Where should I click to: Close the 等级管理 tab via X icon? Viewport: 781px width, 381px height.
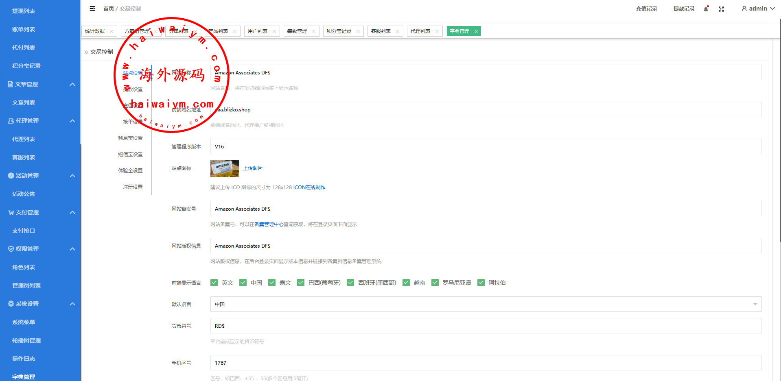314,31
